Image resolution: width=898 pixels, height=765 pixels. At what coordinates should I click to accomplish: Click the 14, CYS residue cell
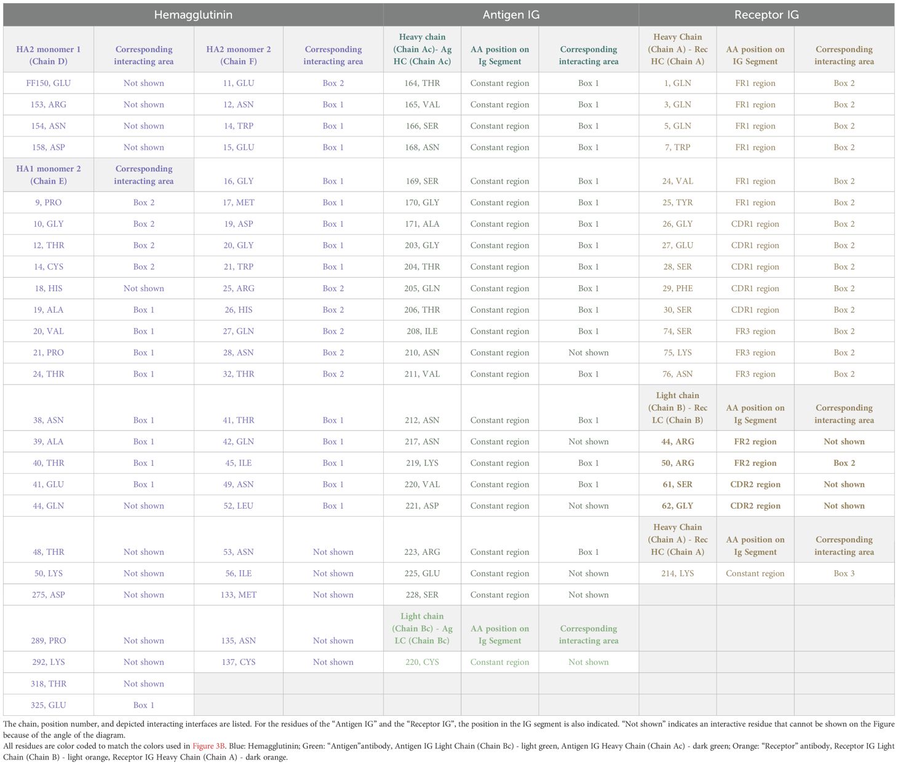tap(49, 267)
